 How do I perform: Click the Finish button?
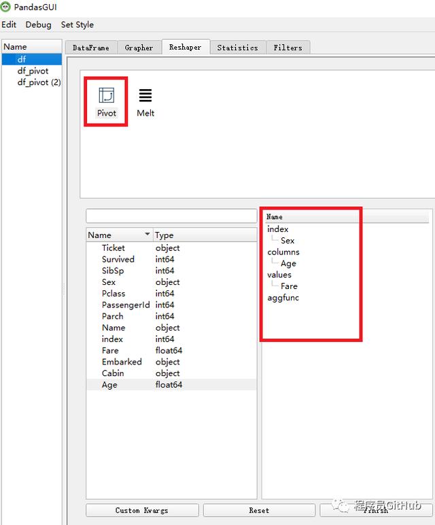pos(376,510)
